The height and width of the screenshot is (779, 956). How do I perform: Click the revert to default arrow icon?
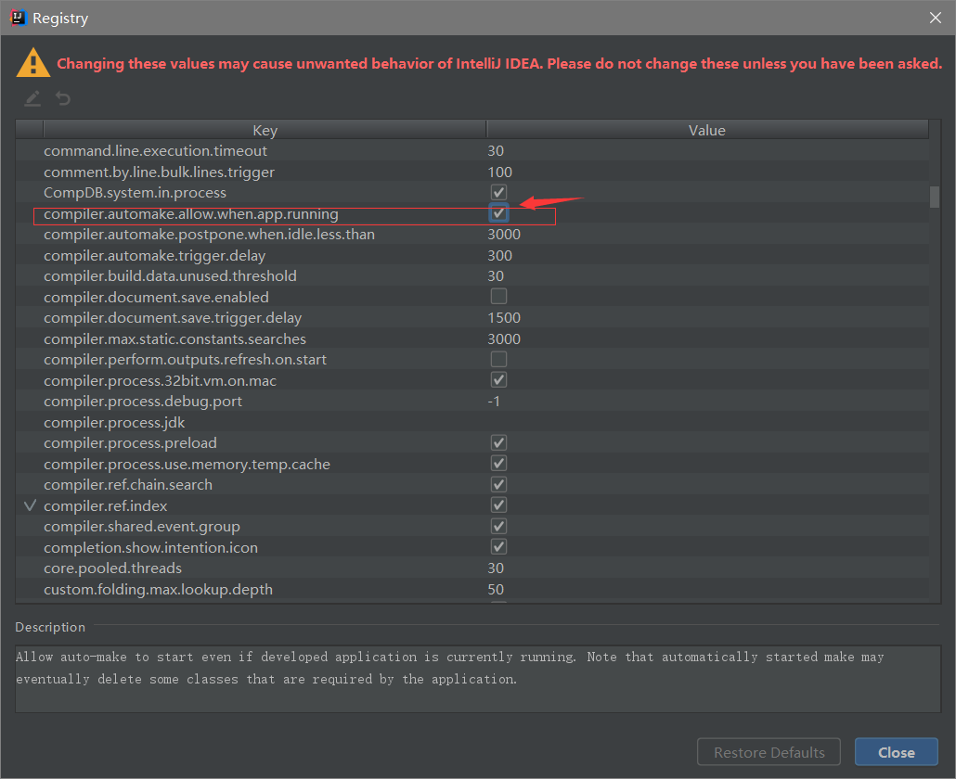pos(63,98)
